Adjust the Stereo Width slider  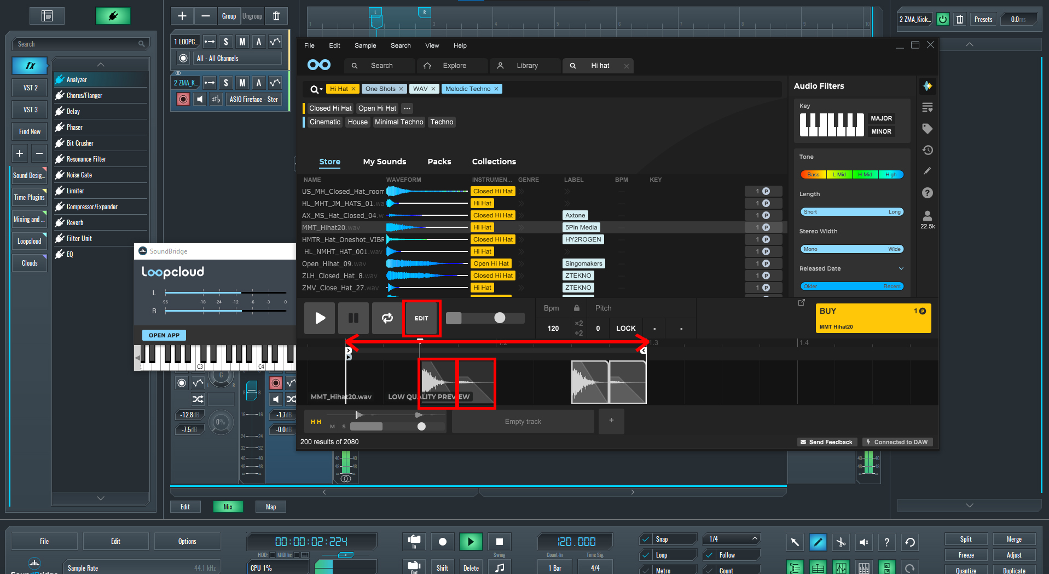(852, 249)
